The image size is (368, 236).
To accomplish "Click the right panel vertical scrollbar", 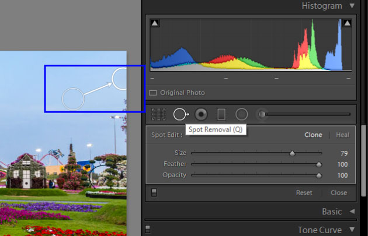I will point(363,161).
